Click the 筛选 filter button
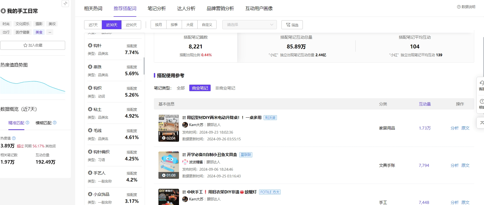This screenshot has height=205, width=484. click(x=292, y=25)
